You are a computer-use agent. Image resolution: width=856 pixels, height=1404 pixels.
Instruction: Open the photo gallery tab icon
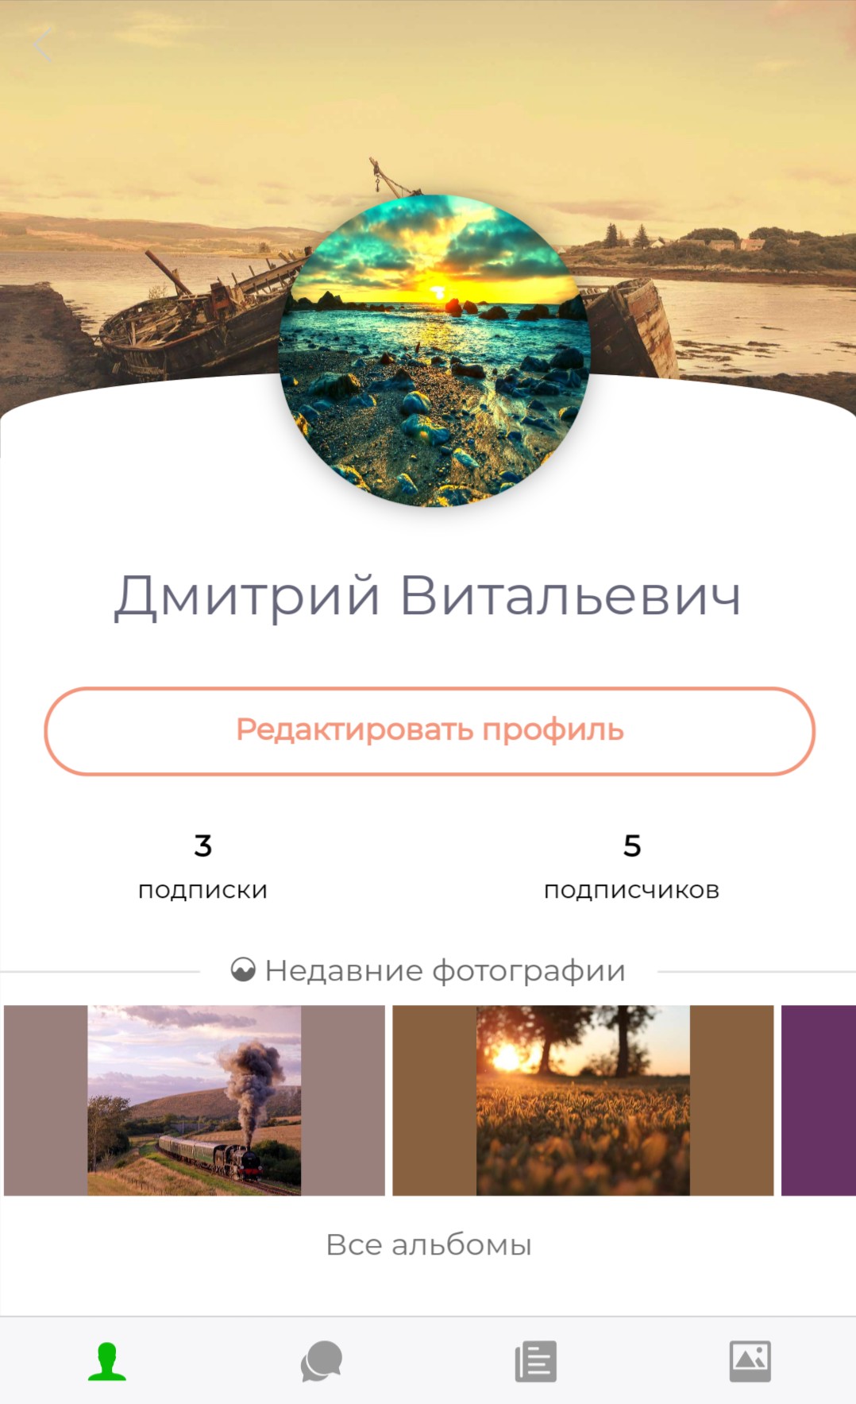pos(750,1361)
